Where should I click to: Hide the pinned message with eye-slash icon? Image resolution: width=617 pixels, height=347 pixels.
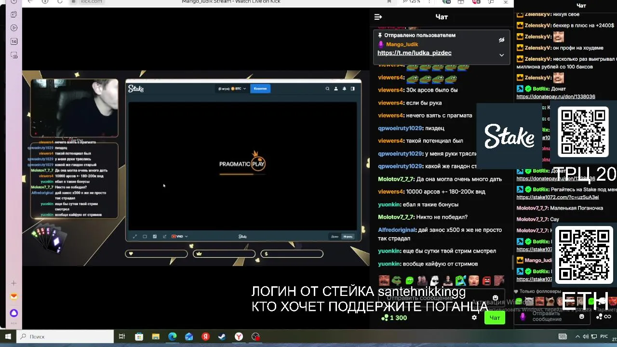point(501,40)
